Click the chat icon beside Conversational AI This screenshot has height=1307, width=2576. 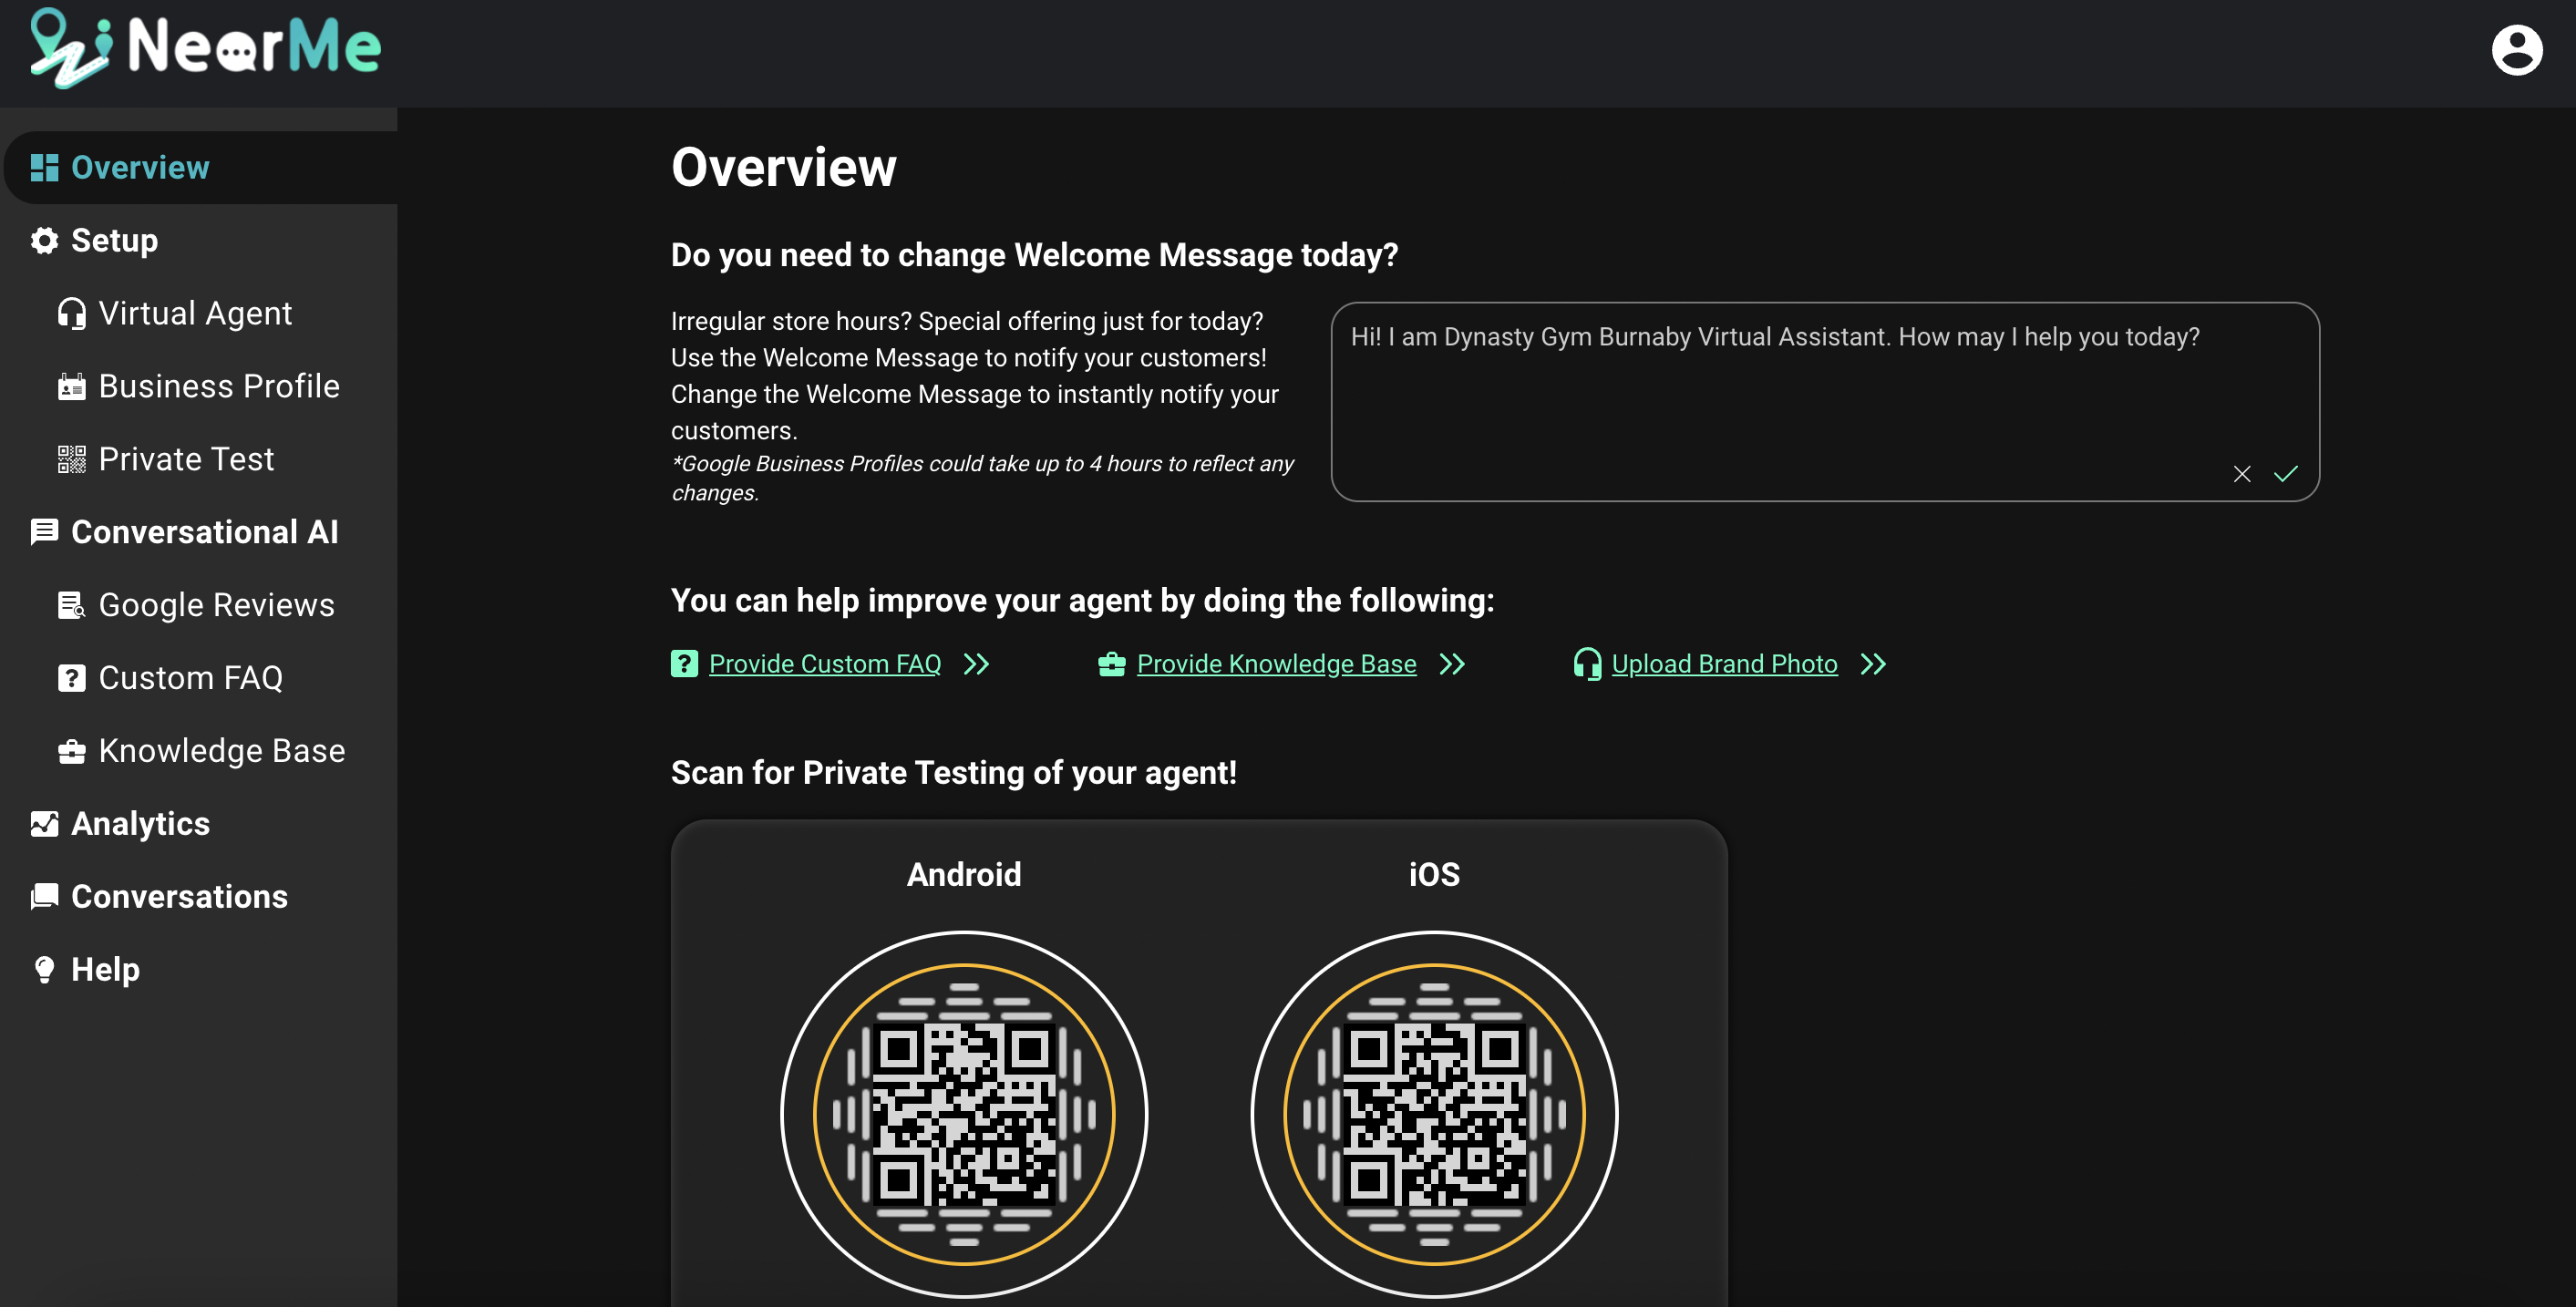(x=44, y=532)
